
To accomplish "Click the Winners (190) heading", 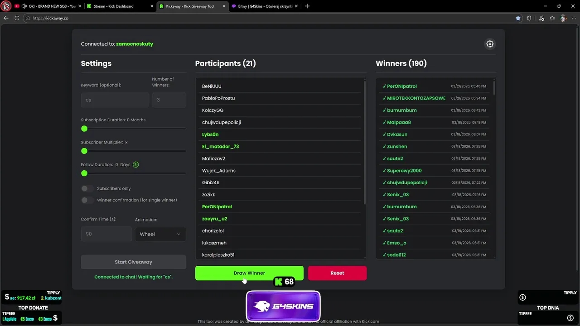I will coord(401,63).
